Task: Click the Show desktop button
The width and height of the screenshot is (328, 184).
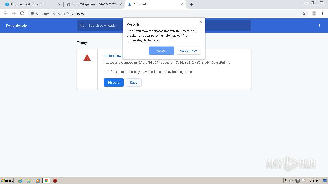Action: 325,181
